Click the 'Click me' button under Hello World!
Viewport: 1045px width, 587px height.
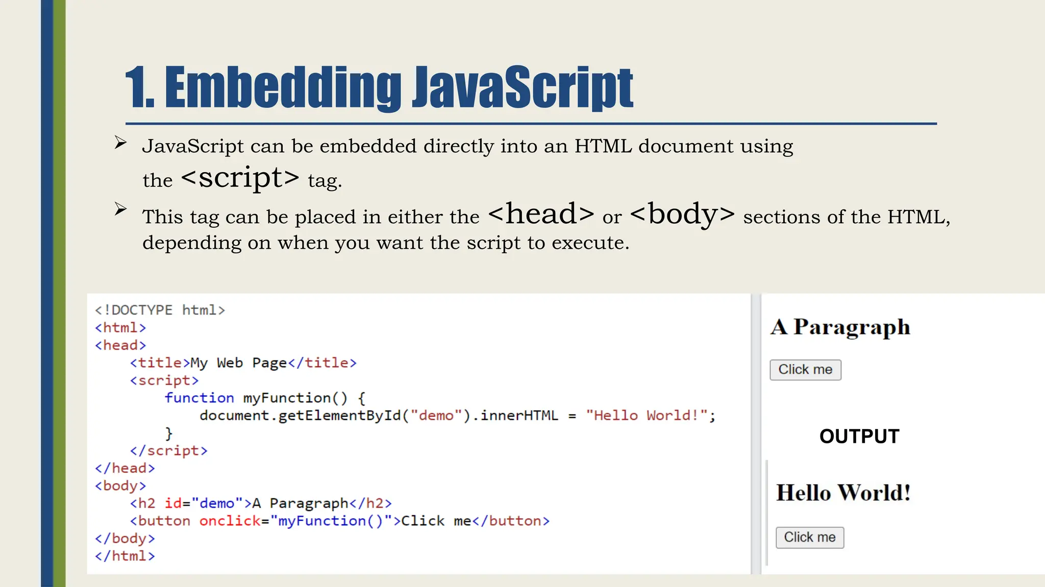(810, 538)
